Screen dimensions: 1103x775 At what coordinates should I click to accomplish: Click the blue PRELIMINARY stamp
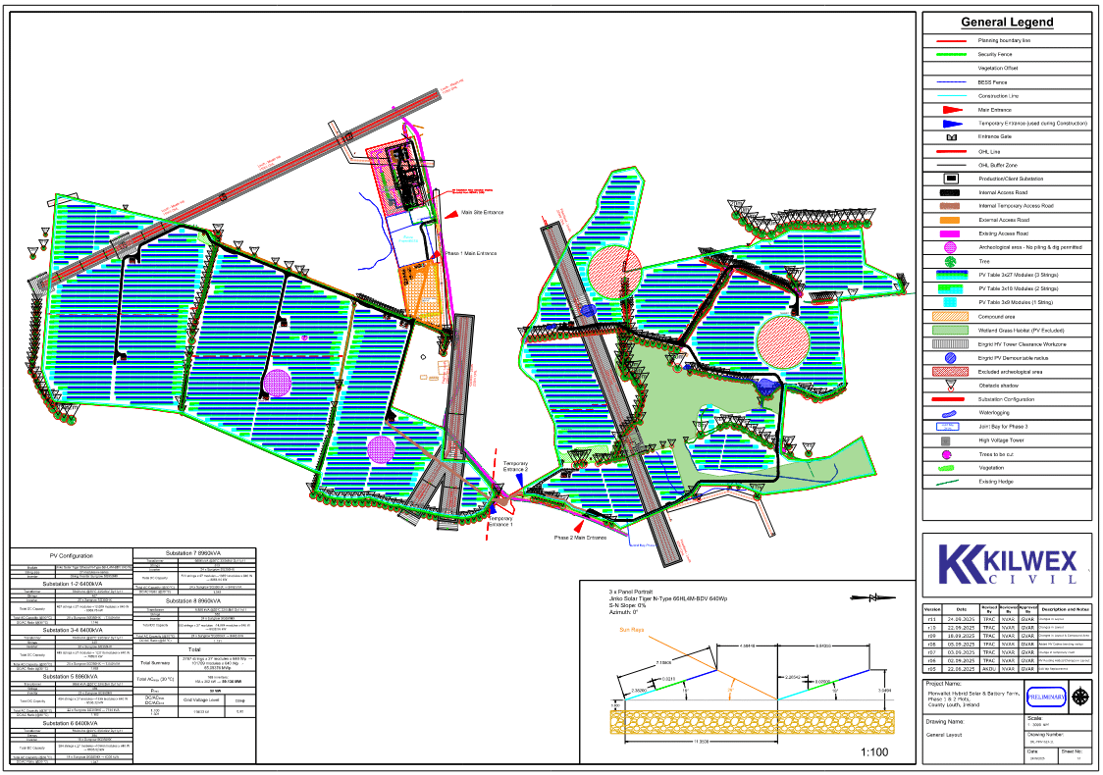click(x=1043, y=696)
